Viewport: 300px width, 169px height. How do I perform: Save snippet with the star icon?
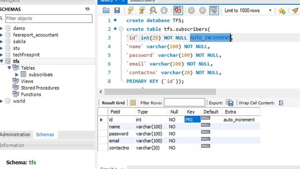(x=282, y=10)
